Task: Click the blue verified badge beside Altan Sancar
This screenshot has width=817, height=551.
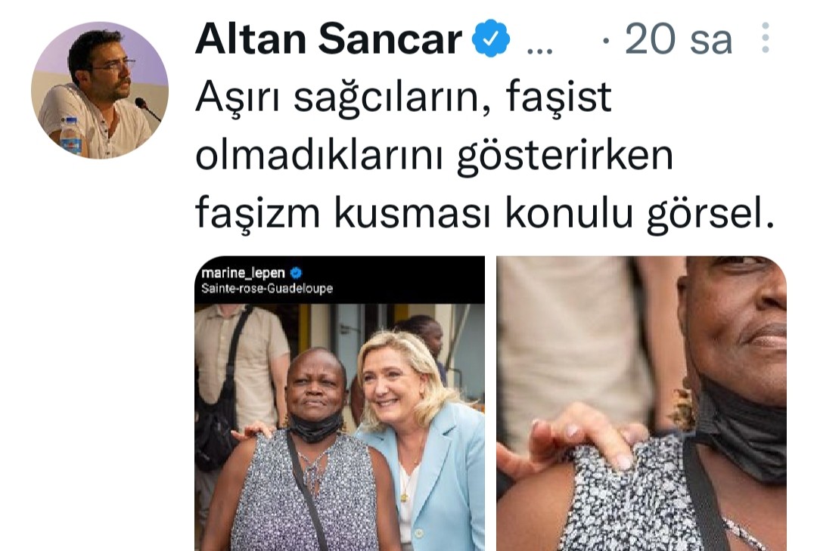Action: coord(490,38)
